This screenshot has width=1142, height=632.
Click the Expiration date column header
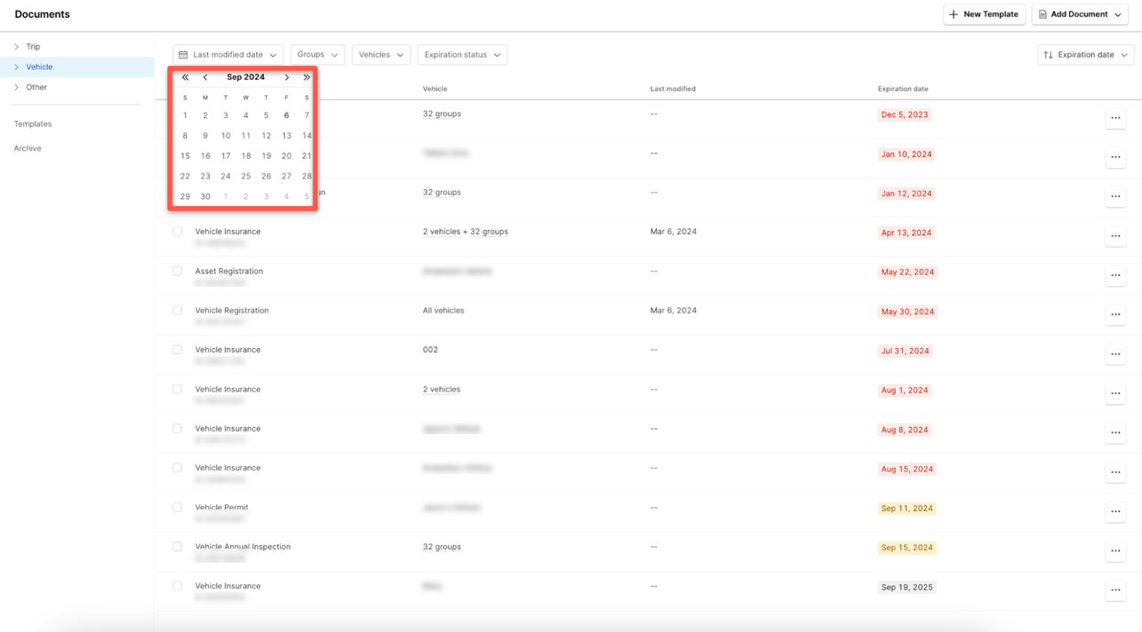click(x=903, y=89)
